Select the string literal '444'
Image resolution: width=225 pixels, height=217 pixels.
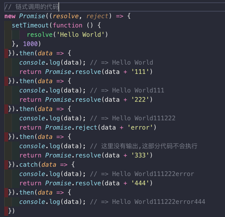click(x=140, y=183)
